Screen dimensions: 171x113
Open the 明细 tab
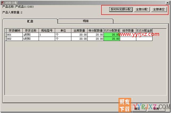[85, 21]
